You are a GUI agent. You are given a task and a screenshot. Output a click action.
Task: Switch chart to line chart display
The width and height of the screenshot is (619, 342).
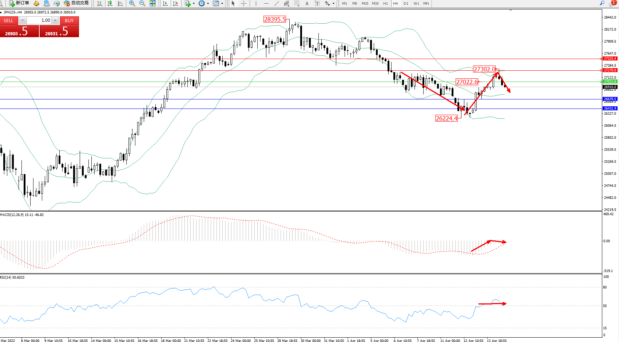(120, 3)
